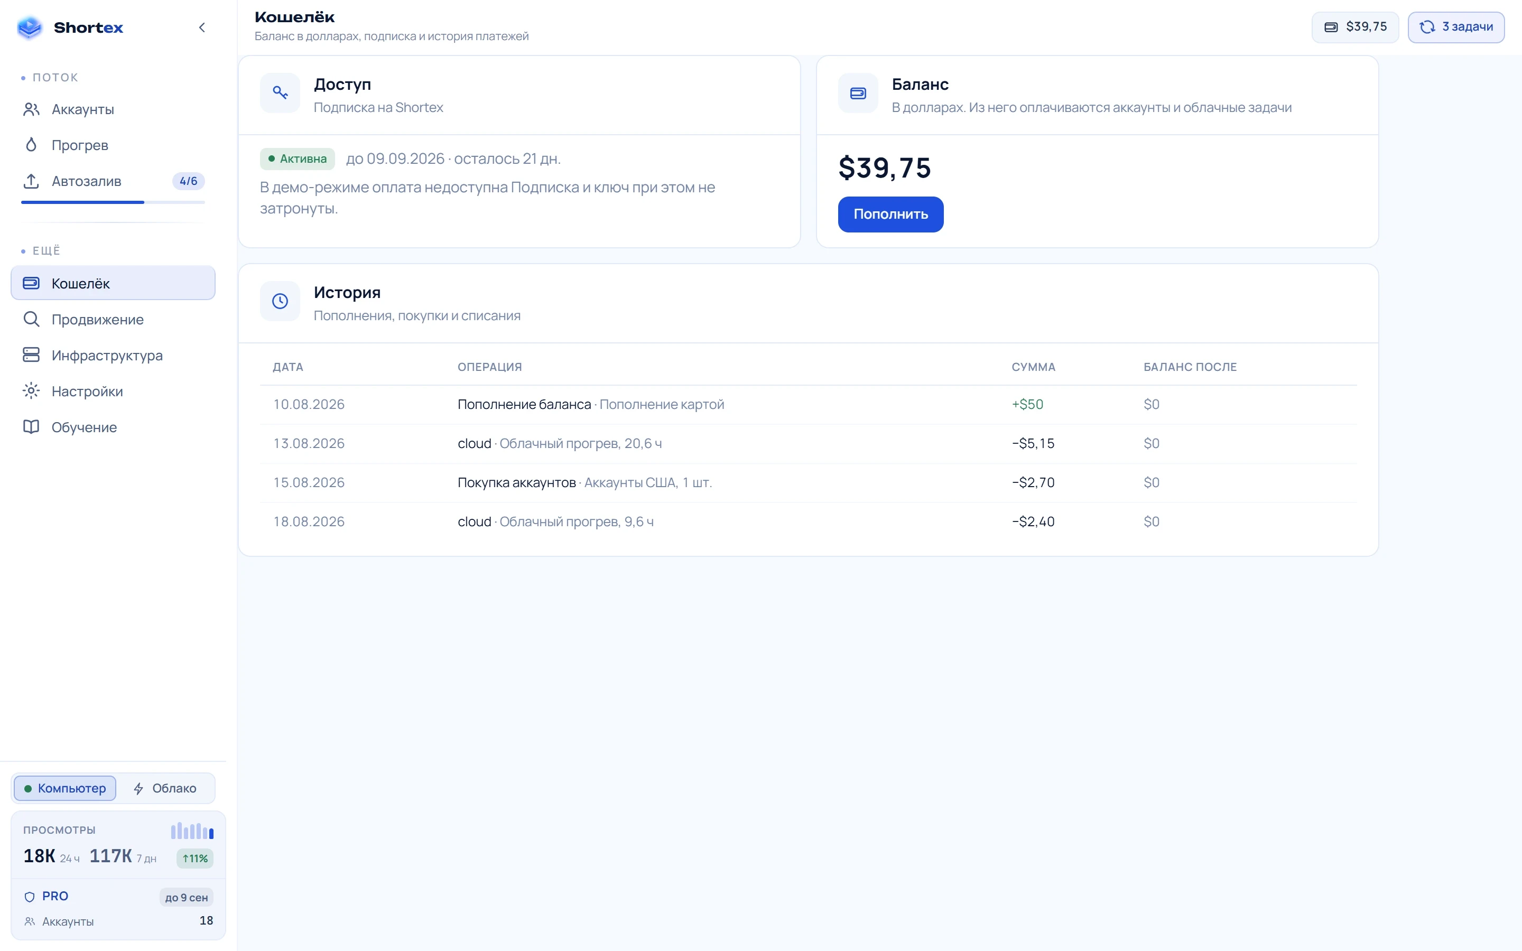Viewport: 1522px width, 951px height.
Task: Click the ДАТА column header
Action: click(288, 367)
